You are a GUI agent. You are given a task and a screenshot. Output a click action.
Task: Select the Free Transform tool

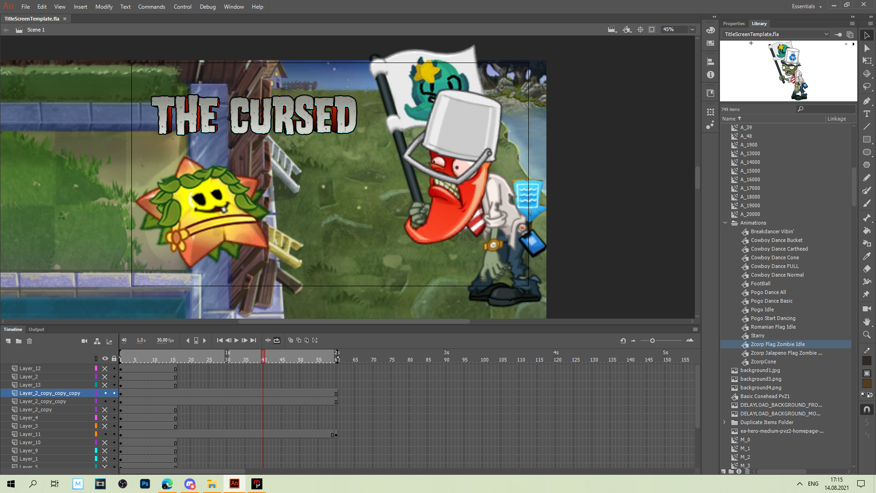coord(867,61)
